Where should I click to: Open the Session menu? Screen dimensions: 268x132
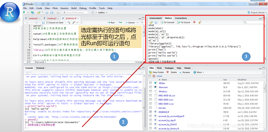(x=65, y=8)
